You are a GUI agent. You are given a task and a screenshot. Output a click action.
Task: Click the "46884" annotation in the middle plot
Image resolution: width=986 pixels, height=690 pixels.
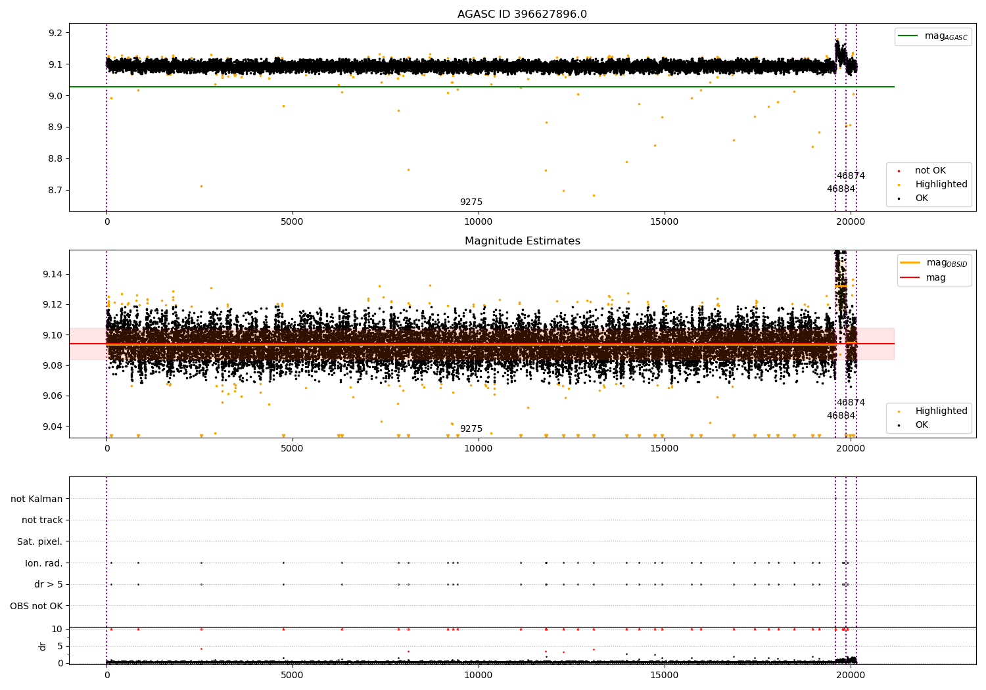(841, 416)
